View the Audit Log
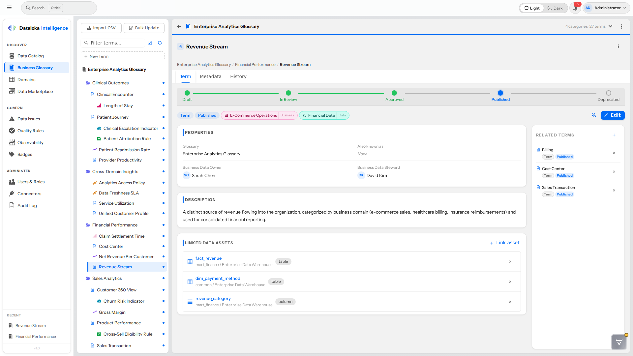This screenshot has height=356, width=633. click(x=27, y=205)
